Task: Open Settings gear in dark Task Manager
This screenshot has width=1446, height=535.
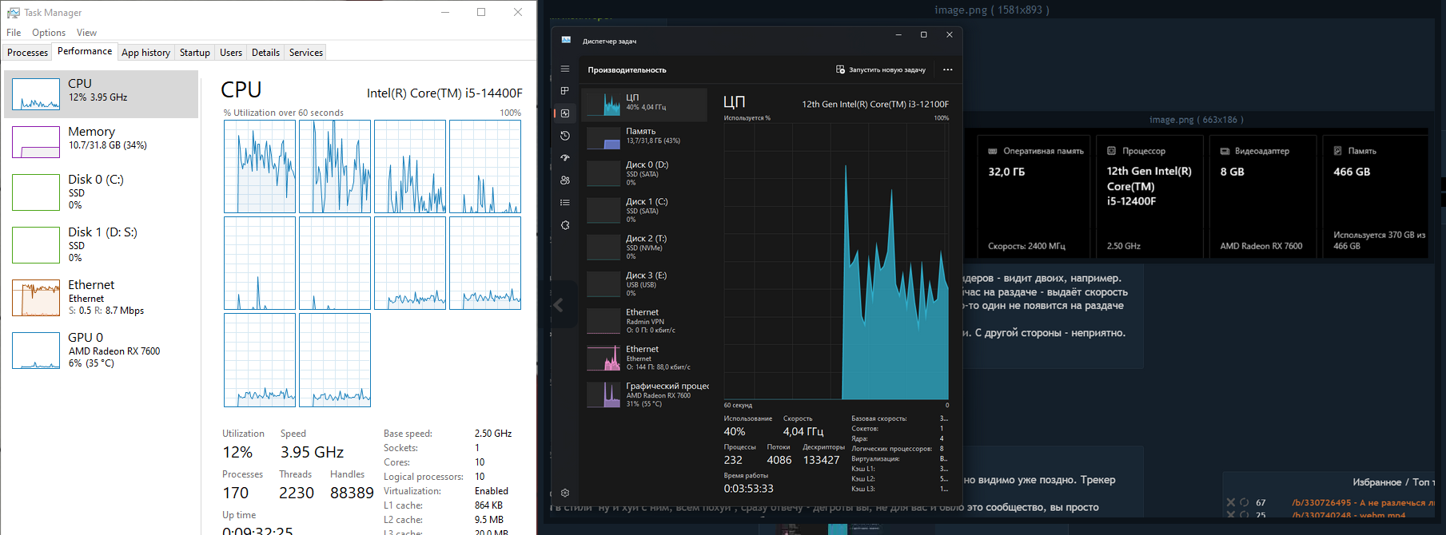Action: [564, 493]
